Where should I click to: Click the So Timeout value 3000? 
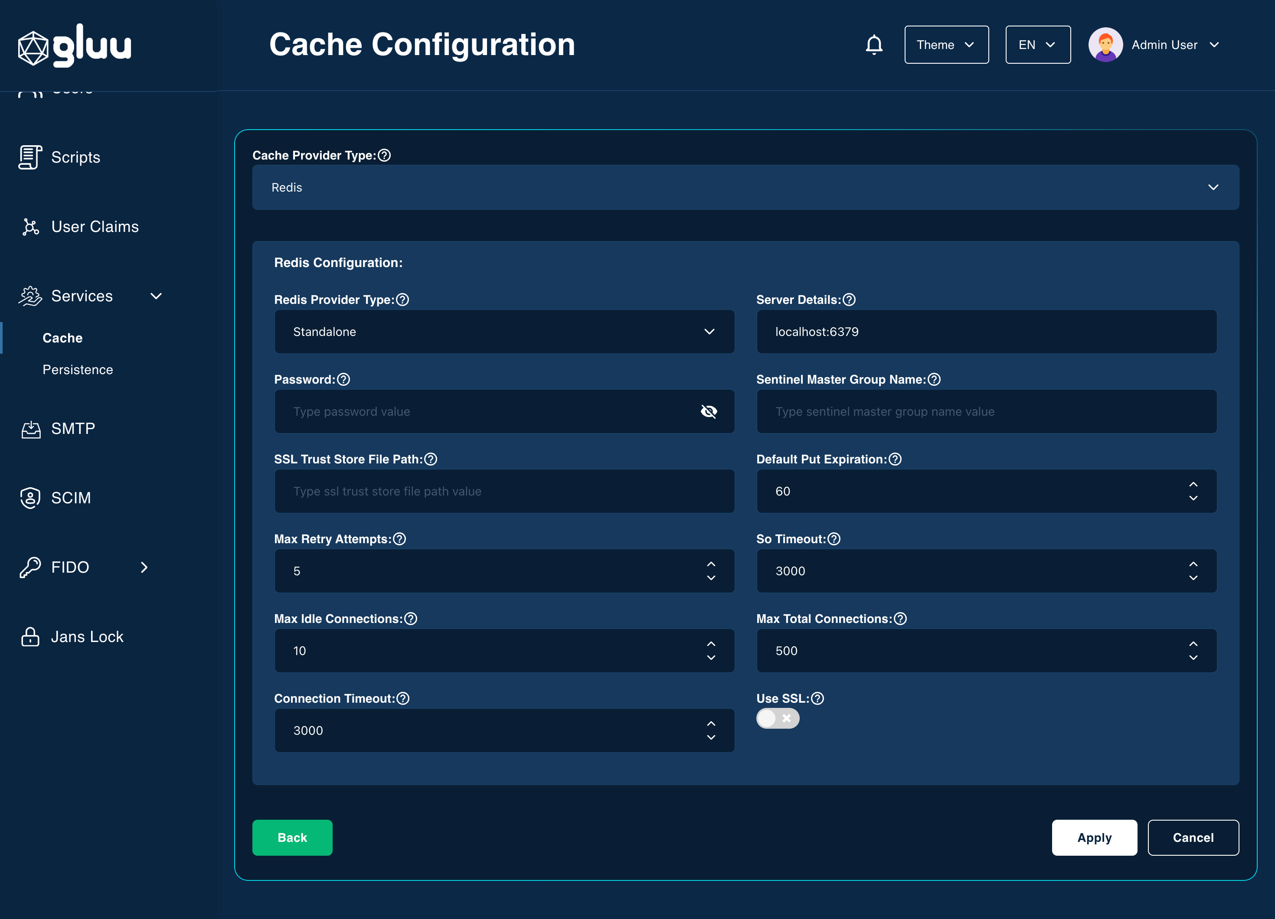pyautogui.click(x=791, y=571)
